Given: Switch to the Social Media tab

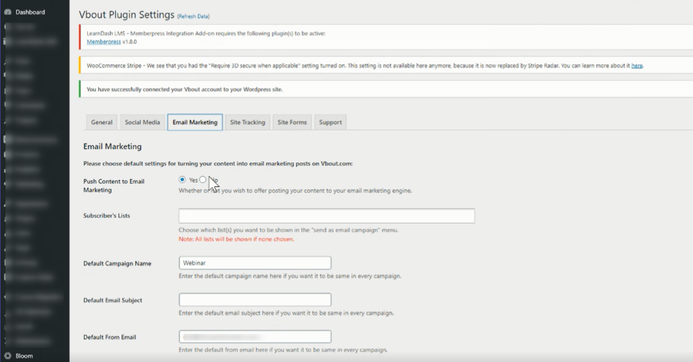Looking at the screenshot, I should pyautogui.click(x=142, y=123).
